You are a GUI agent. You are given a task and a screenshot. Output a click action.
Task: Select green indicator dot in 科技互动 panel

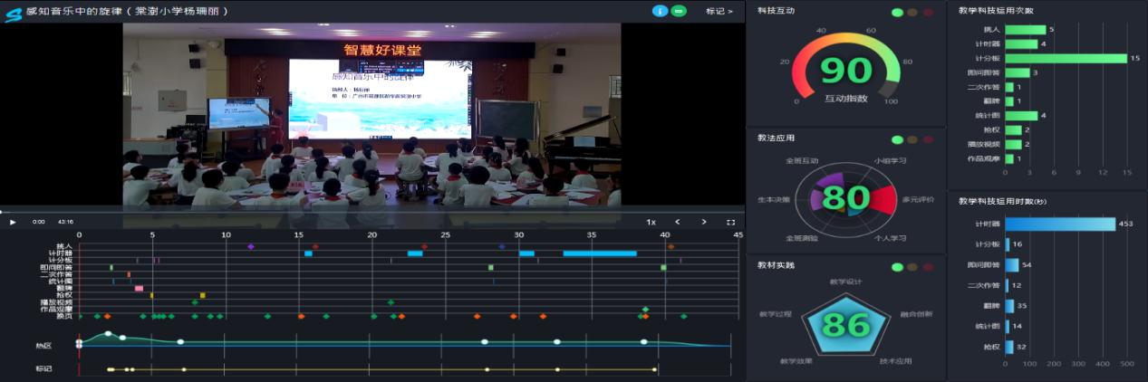(x=897, y=13)
